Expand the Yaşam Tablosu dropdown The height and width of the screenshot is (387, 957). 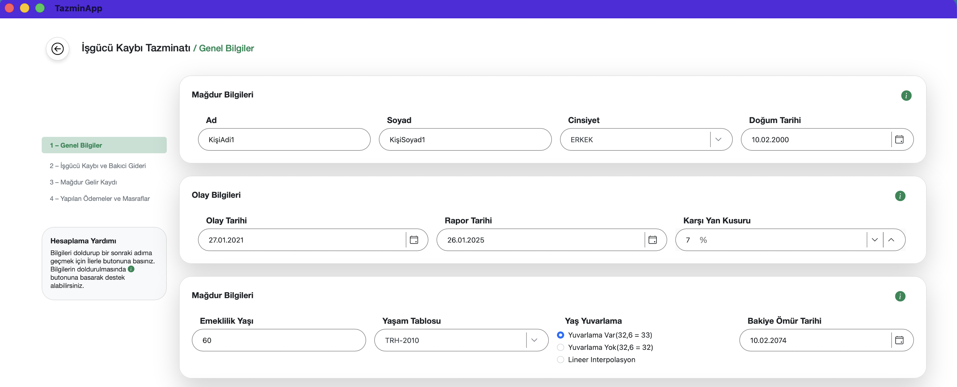[534, 340]
